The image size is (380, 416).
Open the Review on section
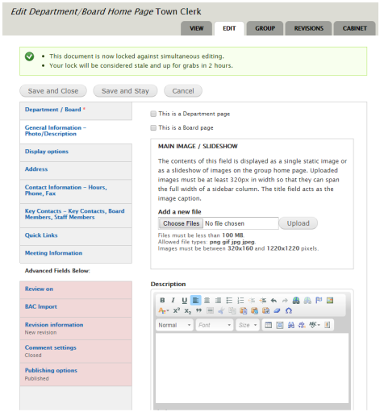(76, 290)
